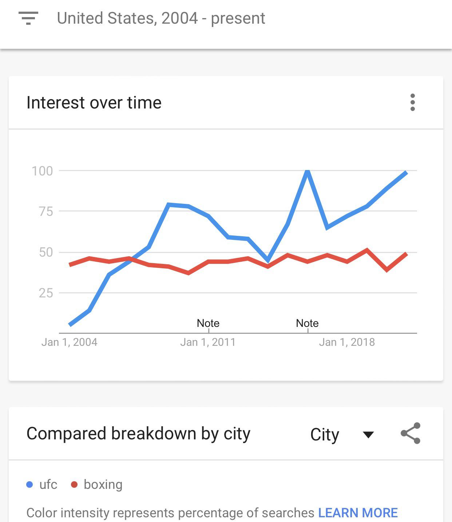Click the boxing legend label

tap(103, 485)
